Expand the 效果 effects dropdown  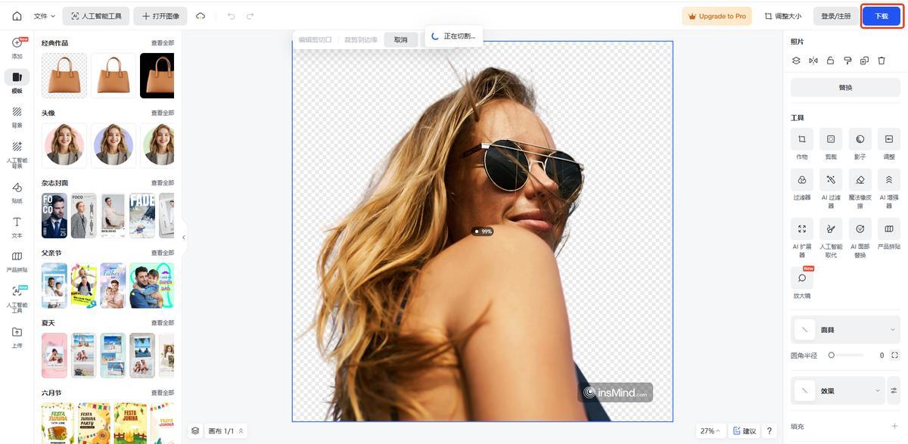point(877,391)
